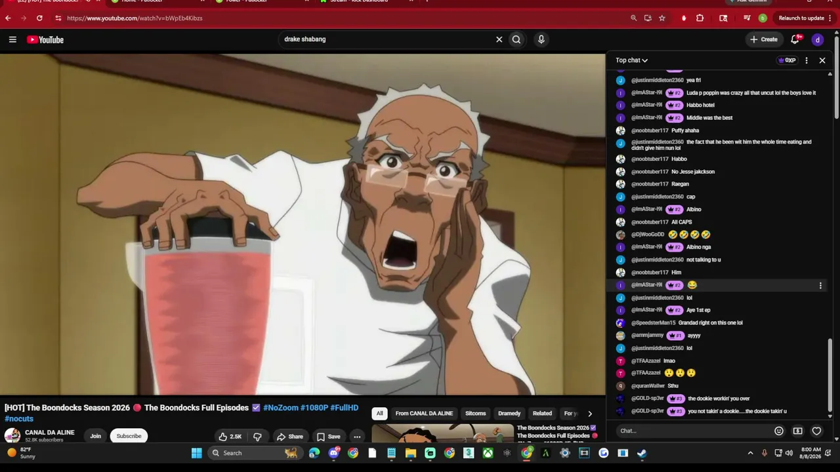Click @SpeedsterMan15's Grandad message
Viewport: 840px width, 472px height.
710,323
